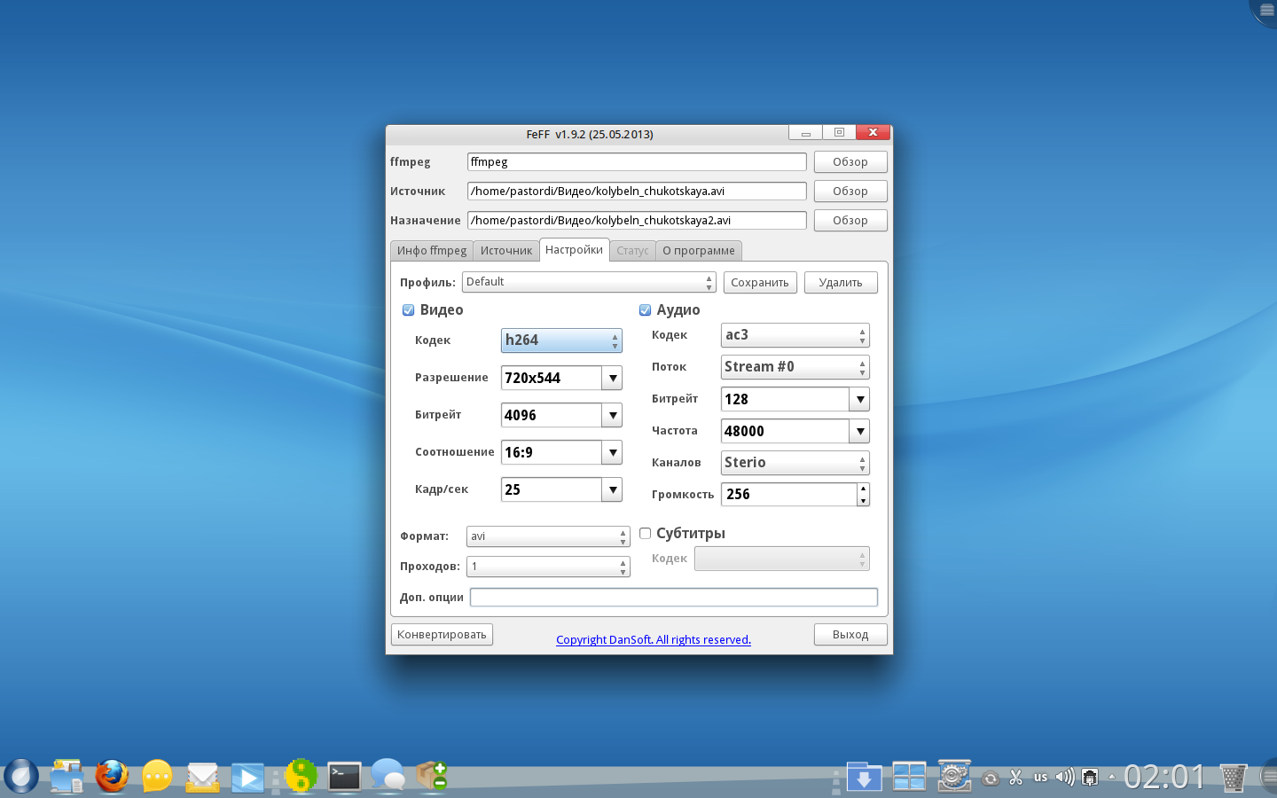The image size is (1277, 798).
Task: Open the Профиль Default dropdown
Action: tap(588, 282)
